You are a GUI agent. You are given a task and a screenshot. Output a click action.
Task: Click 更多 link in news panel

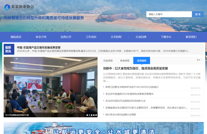point(199,60)
